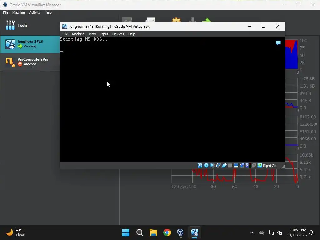Image resolution: width=320 pixels, height=240 pixels.
Task: Open the audio status indicator
Action: click(212, 165)
